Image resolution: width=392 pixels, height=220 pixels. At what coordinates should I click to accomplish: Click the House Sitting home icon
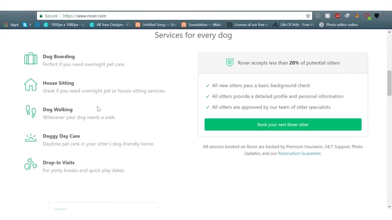[x=31, y=85]
